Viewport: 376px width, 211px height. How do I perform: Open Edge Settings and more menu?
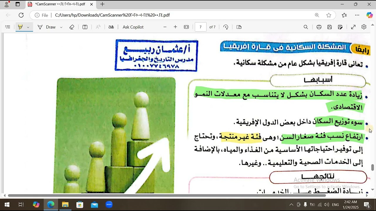click(357, 15)
